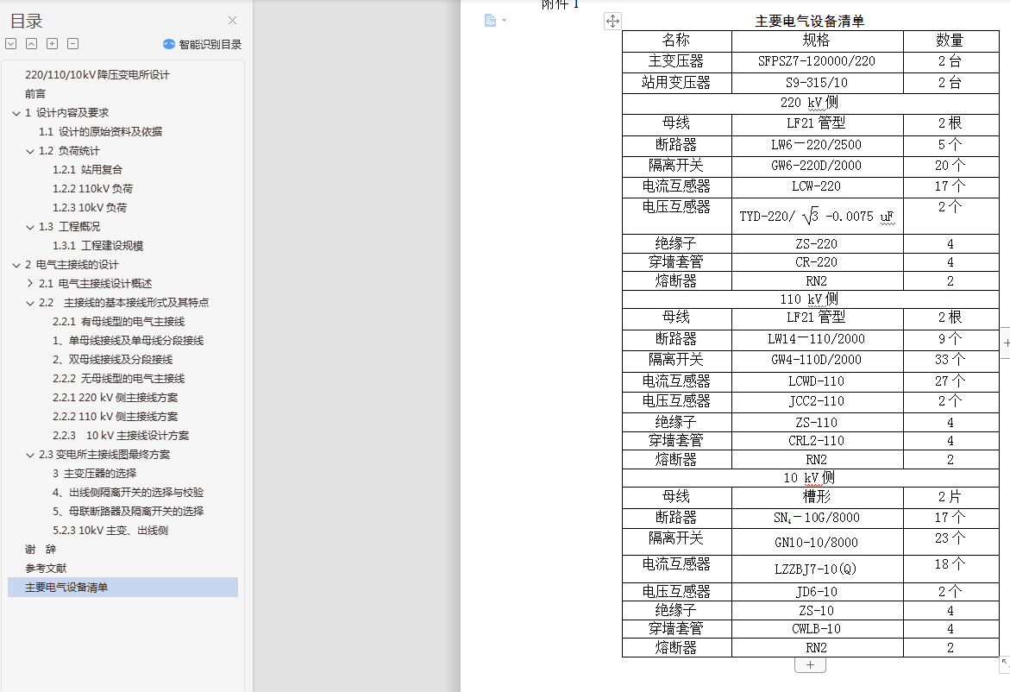
Task: Go to '2.2.2 110 kV 侧主接线方案'
Action: (116, 416)
